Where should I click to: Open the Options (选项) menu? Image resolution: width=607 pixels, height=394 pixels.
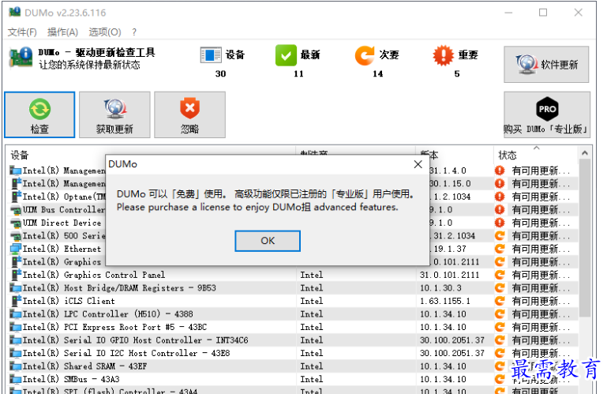pos(105,32)
